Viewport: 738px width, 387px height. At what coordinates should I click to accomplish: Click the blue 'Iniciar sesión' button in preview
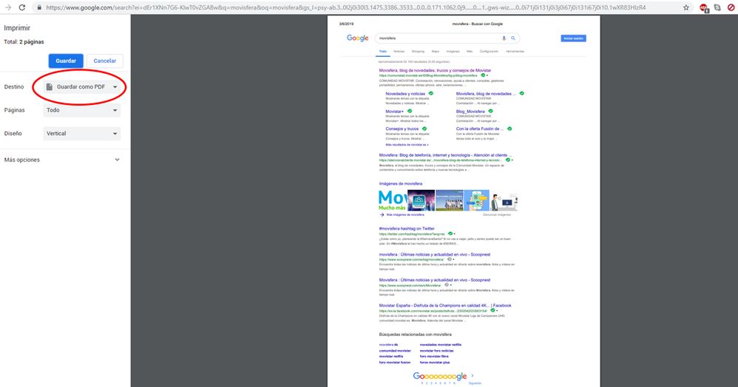coord(573,38)
